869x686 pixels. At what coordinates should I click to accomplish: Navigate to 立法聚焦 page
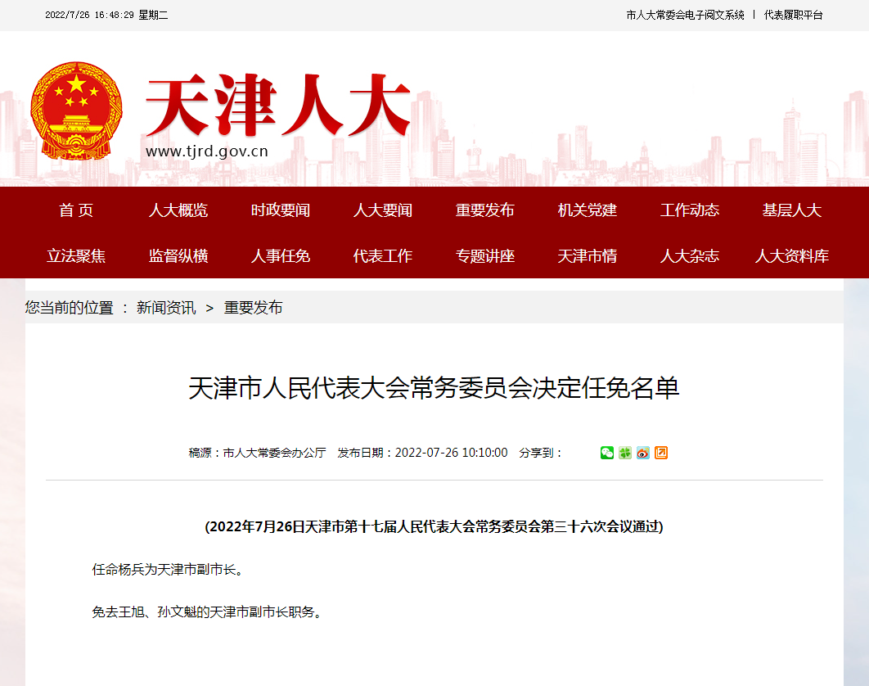76,256
